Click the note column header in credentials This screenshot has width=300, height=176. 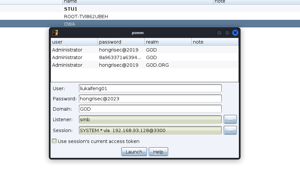point(215,42)
